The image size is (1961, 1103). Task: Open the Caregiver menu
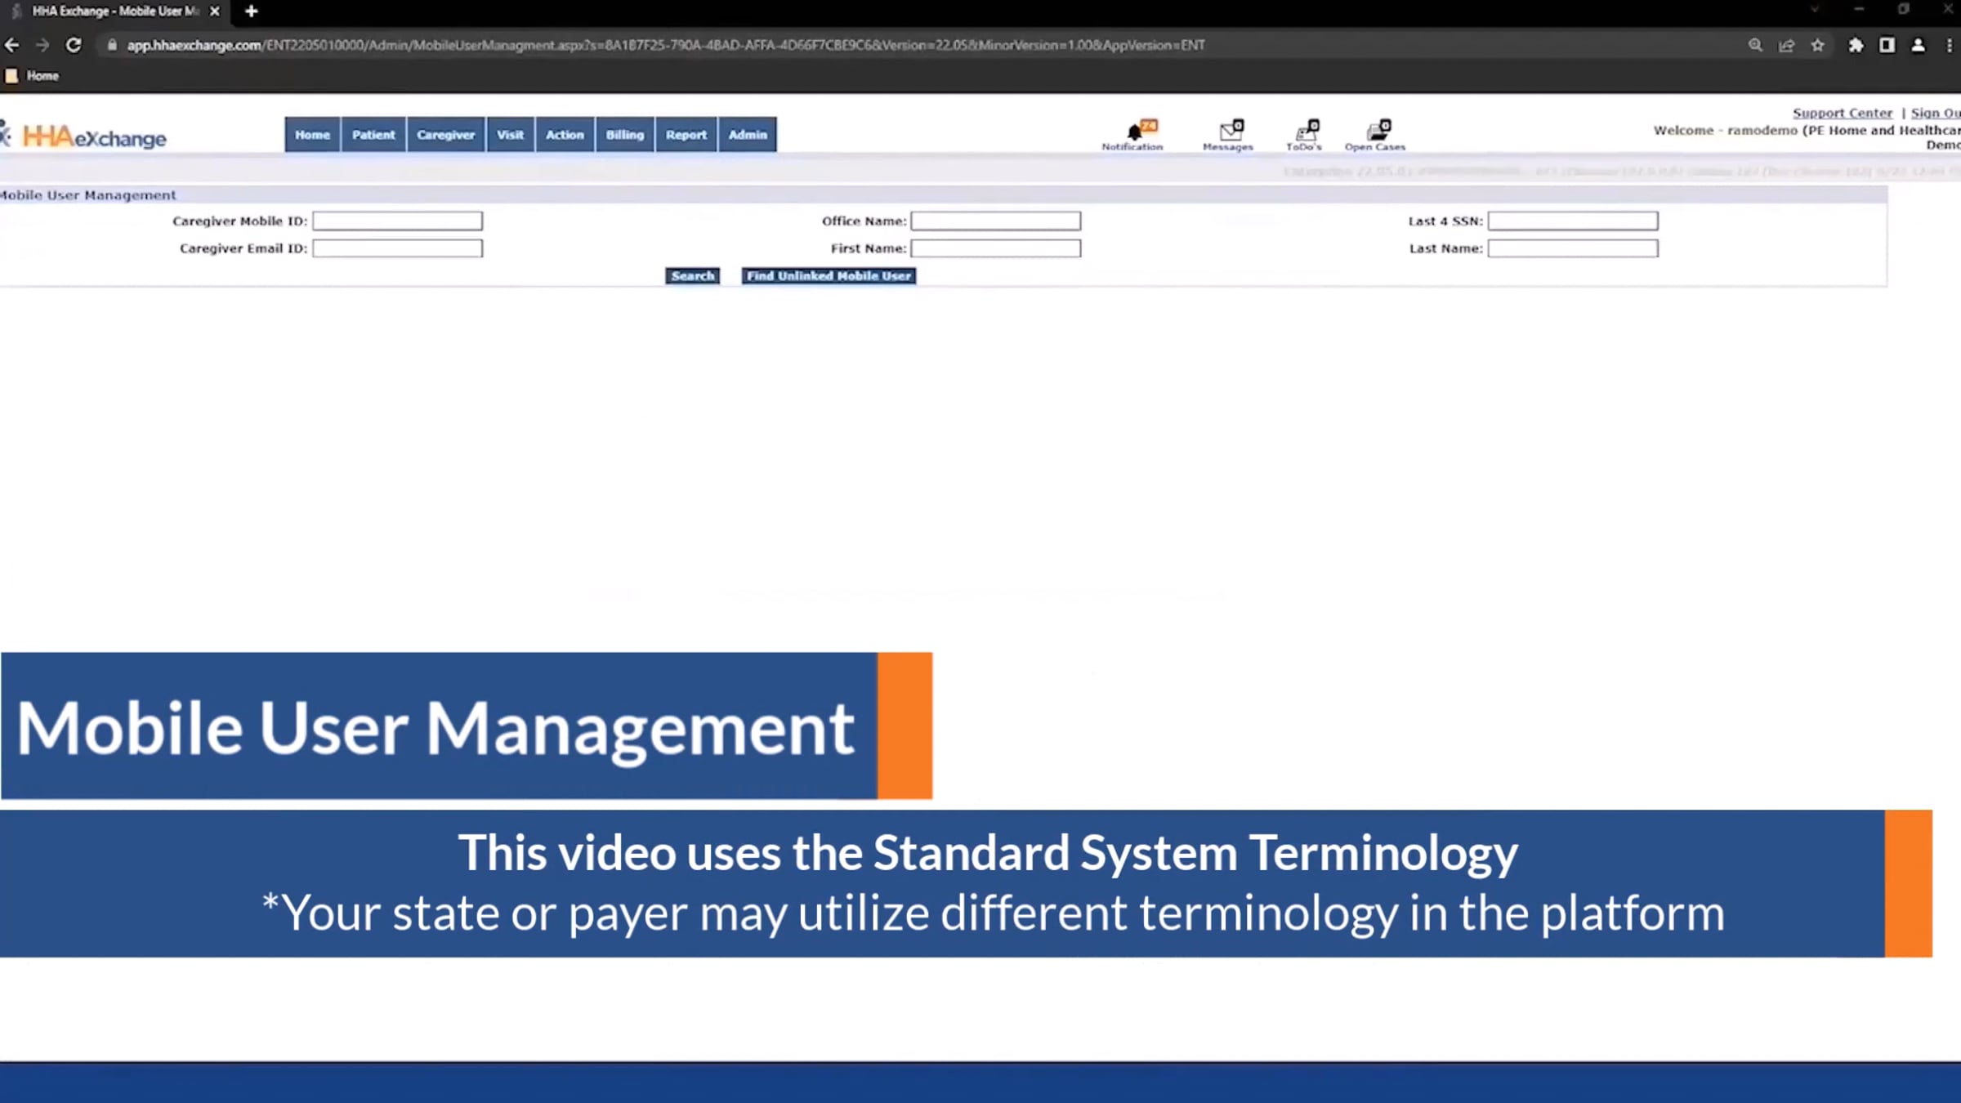[445, 135]
